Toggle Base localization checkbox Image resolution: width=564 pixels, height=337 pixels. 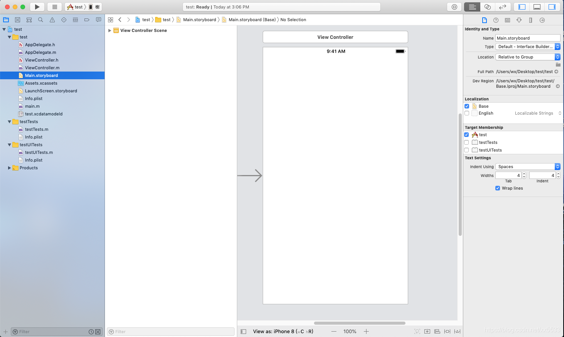click(467, 106)
